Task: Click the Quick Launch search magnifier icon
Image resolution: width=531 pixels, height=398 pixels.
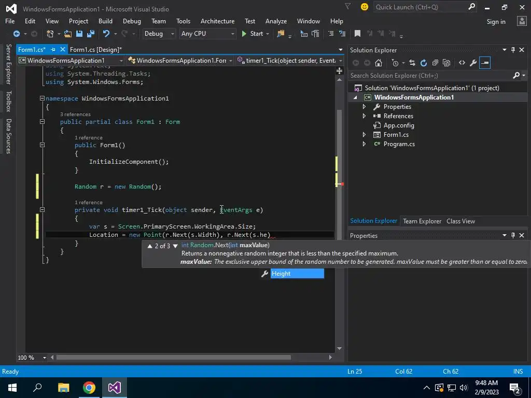Action: tap(471, 7)
